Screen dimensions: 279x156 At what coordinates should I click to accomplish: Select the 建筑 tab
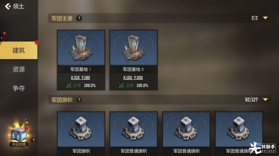pos(19,50)
